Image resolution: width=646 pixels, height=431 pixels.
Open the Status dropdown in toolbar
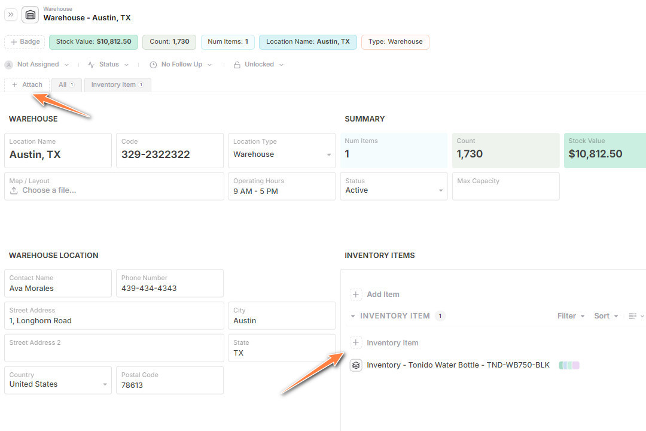(108, 64)
